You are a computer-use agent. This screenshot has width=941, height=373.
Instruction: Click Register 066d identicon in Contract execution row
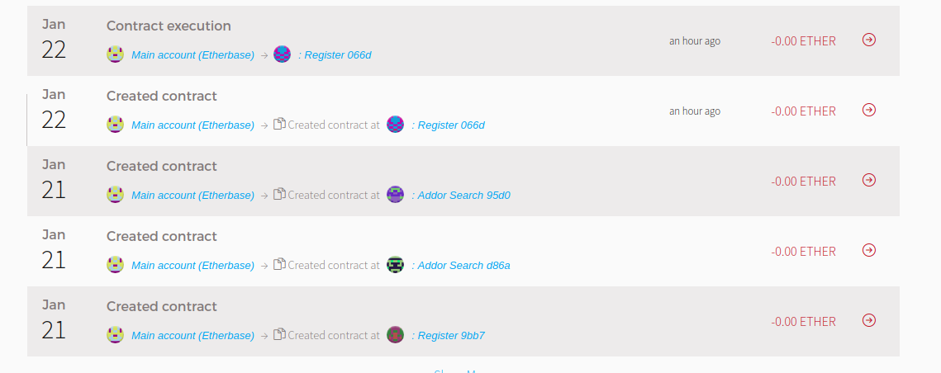[x=282, y=54]
